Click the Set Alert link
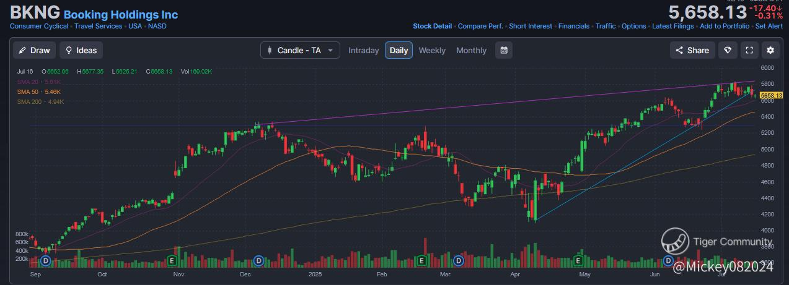The image size is (789, 285). click(769, 26)
